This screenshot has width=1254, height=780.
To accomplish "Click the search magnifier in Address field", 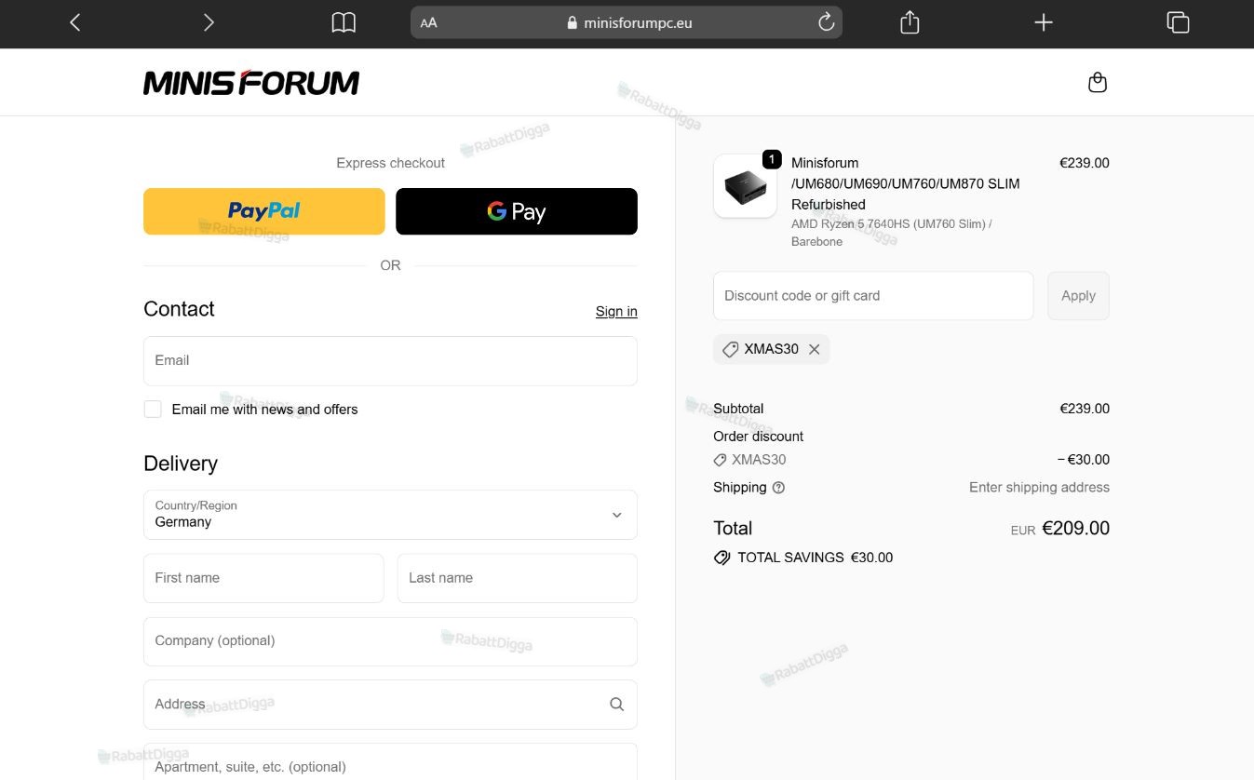I will [x=616, y=705].
